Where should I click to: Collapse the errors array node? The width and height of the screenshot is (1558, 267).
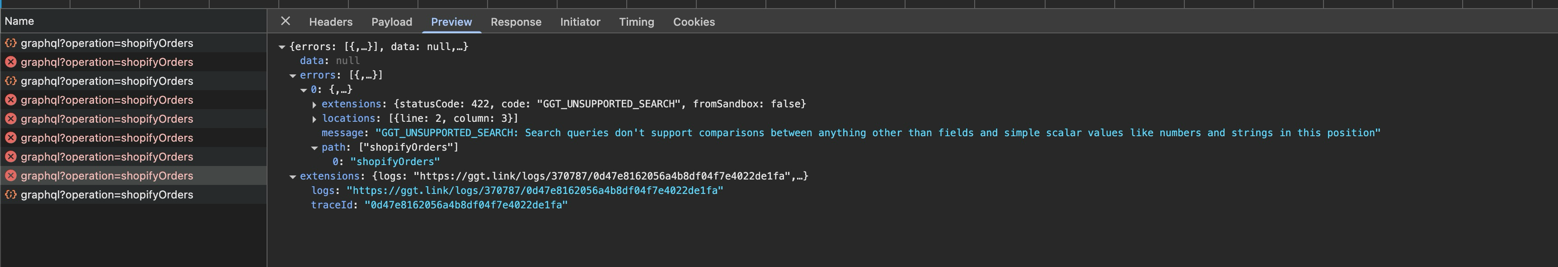(x=293, y=75)
